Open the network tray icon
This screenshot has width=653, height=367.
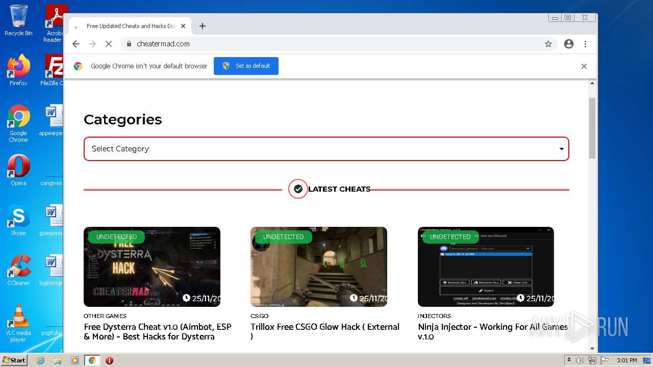coord(592,360)
